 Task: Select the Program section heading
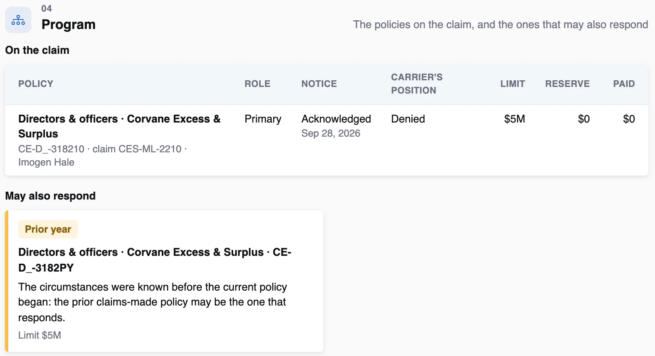point(69,24)
